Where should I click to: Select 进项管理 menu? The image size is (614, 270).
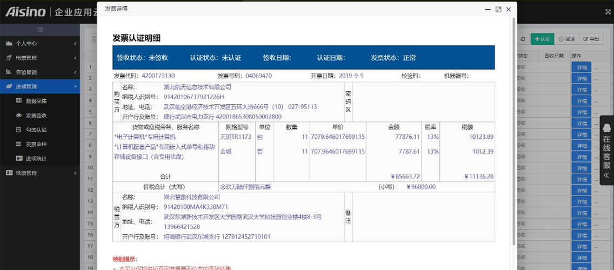pos(40,86)
